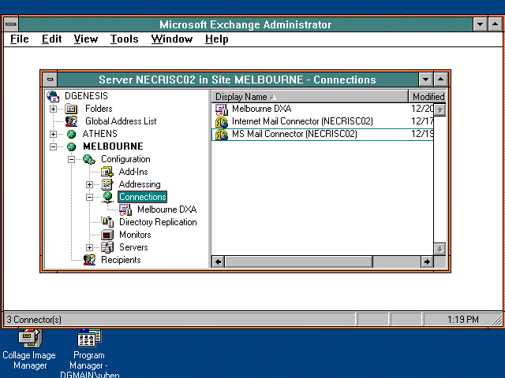This screenshot has width=505, height=378.
Task: Click the DGENESIS organization globe icon
Action: point(53,96)
